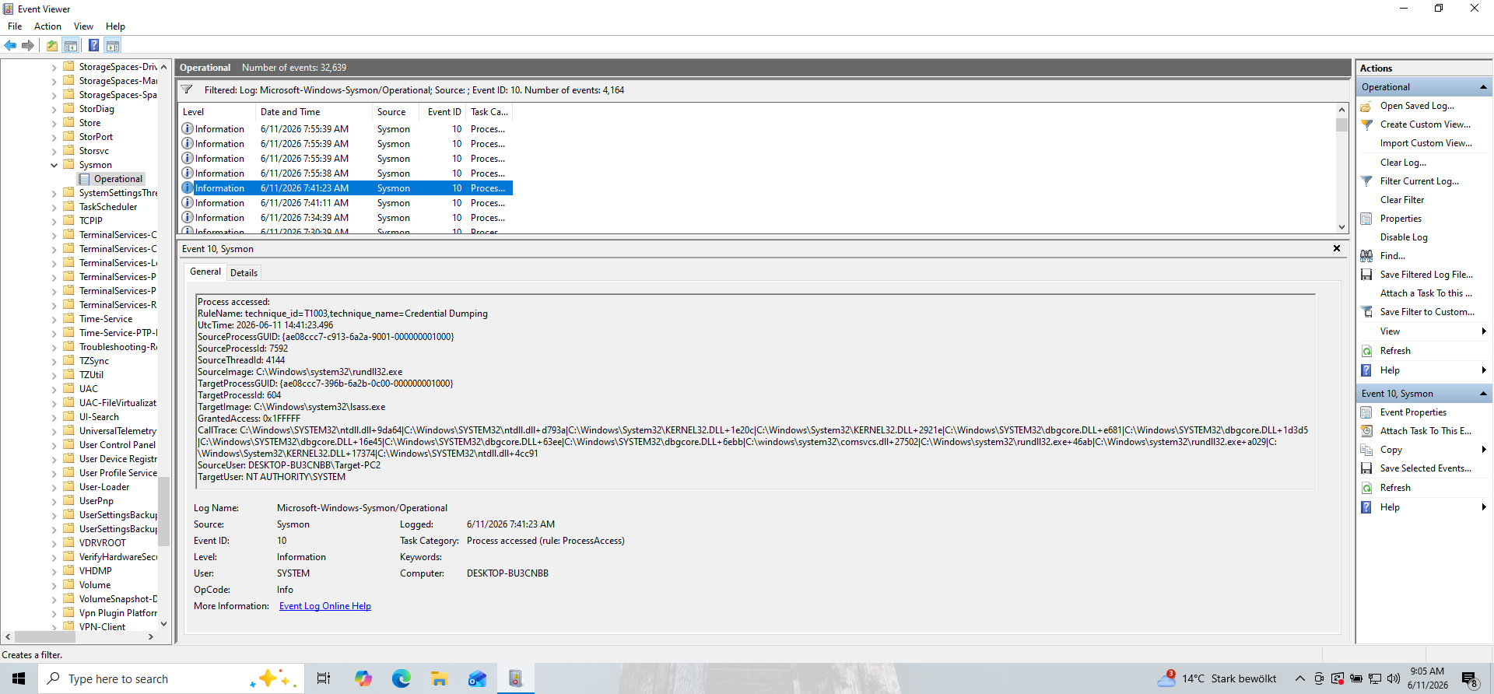Screen dimensions: 1494x694
Task: Expand the VHDMP tree node
Action: 54,571
